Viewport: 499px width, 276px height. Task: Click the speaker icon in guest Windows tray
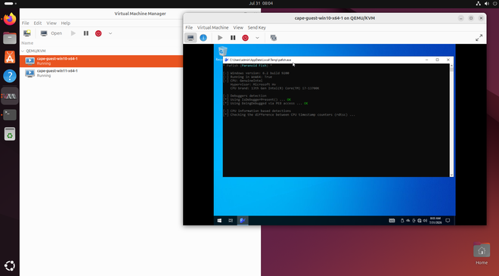425,221
